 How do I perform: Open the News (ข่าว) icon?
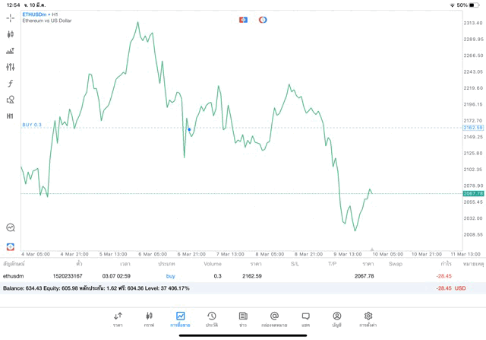click(243, 319)
